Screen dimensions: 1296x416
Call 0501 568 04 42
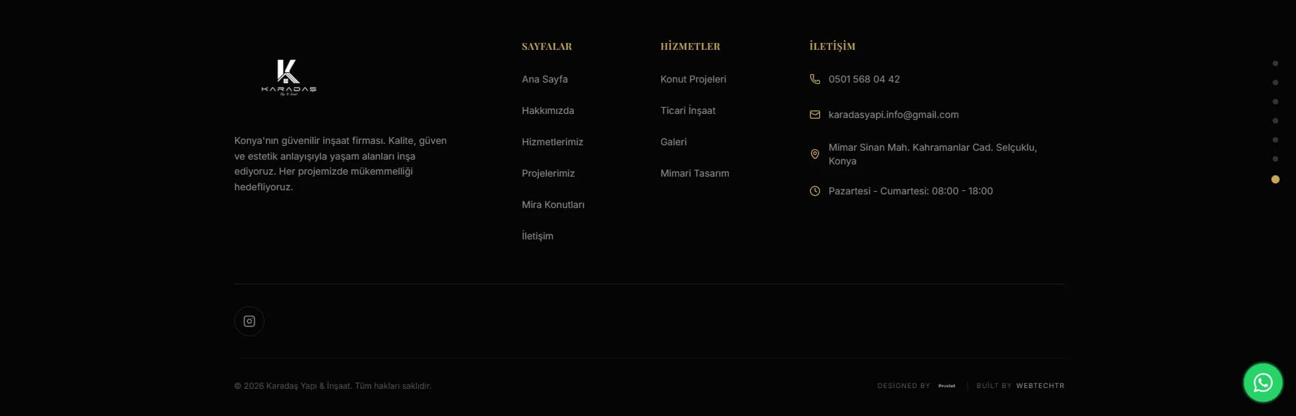(864, 79)
